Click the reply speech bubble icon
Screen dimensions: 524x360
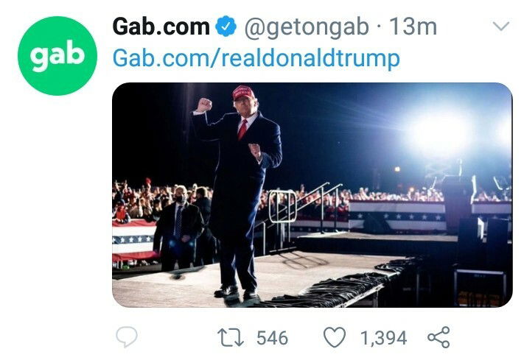point(127,338)
